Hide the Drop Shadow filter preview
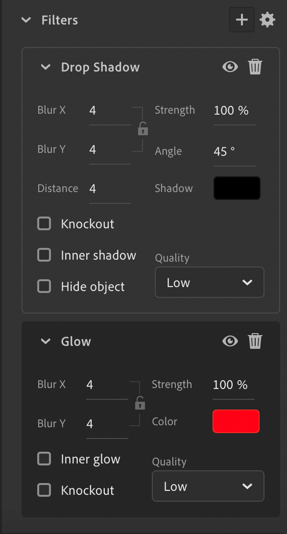This screenshot has width=287, height=534. tap(230, 66)
